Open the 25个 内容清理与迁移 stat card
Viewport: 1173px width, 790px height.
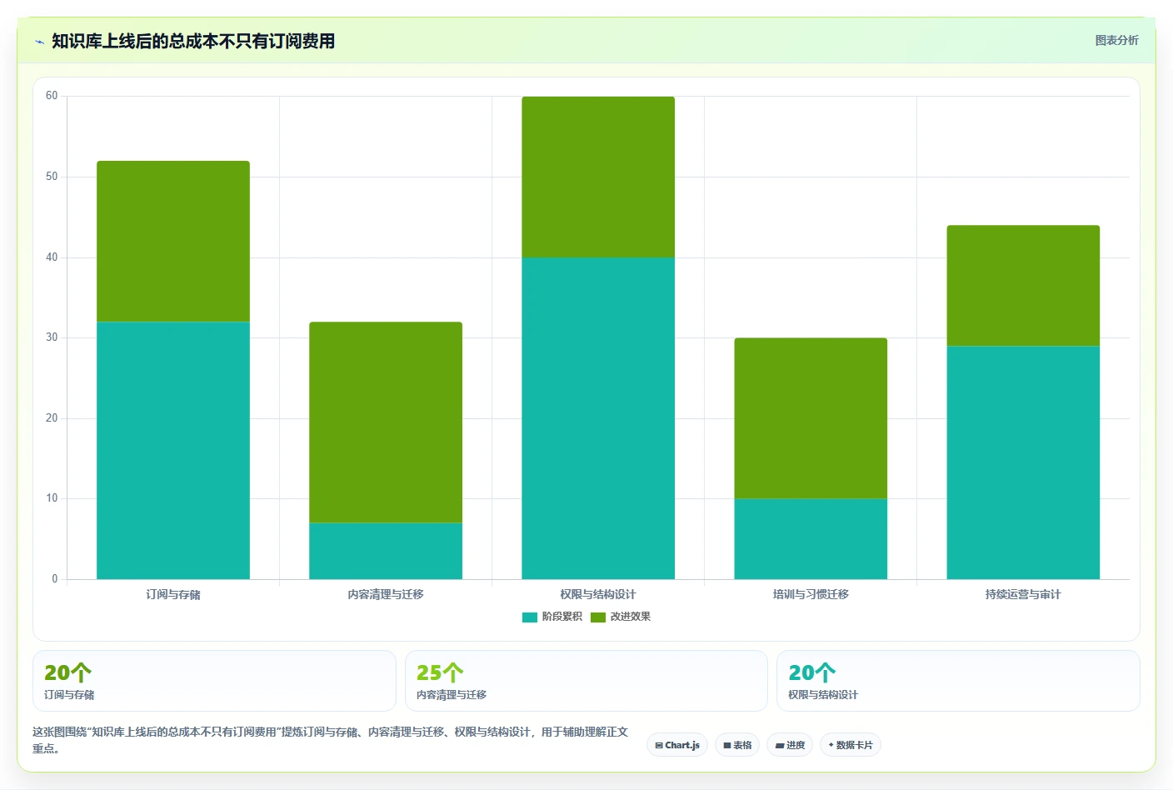[586, 681]
